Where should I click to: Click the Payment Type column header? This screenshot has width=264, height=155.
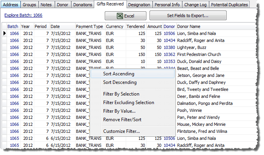coord(90,26)
